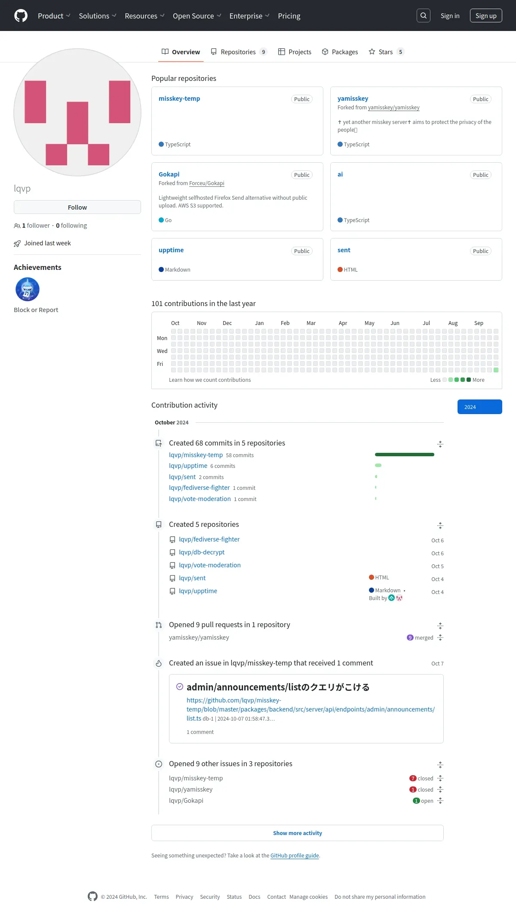Switch to the Overview tab

point(181,52)
